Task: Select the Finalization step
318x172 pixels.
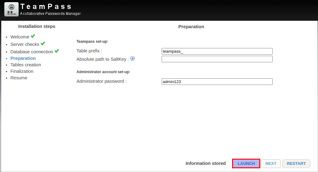Action: [22, 71]
